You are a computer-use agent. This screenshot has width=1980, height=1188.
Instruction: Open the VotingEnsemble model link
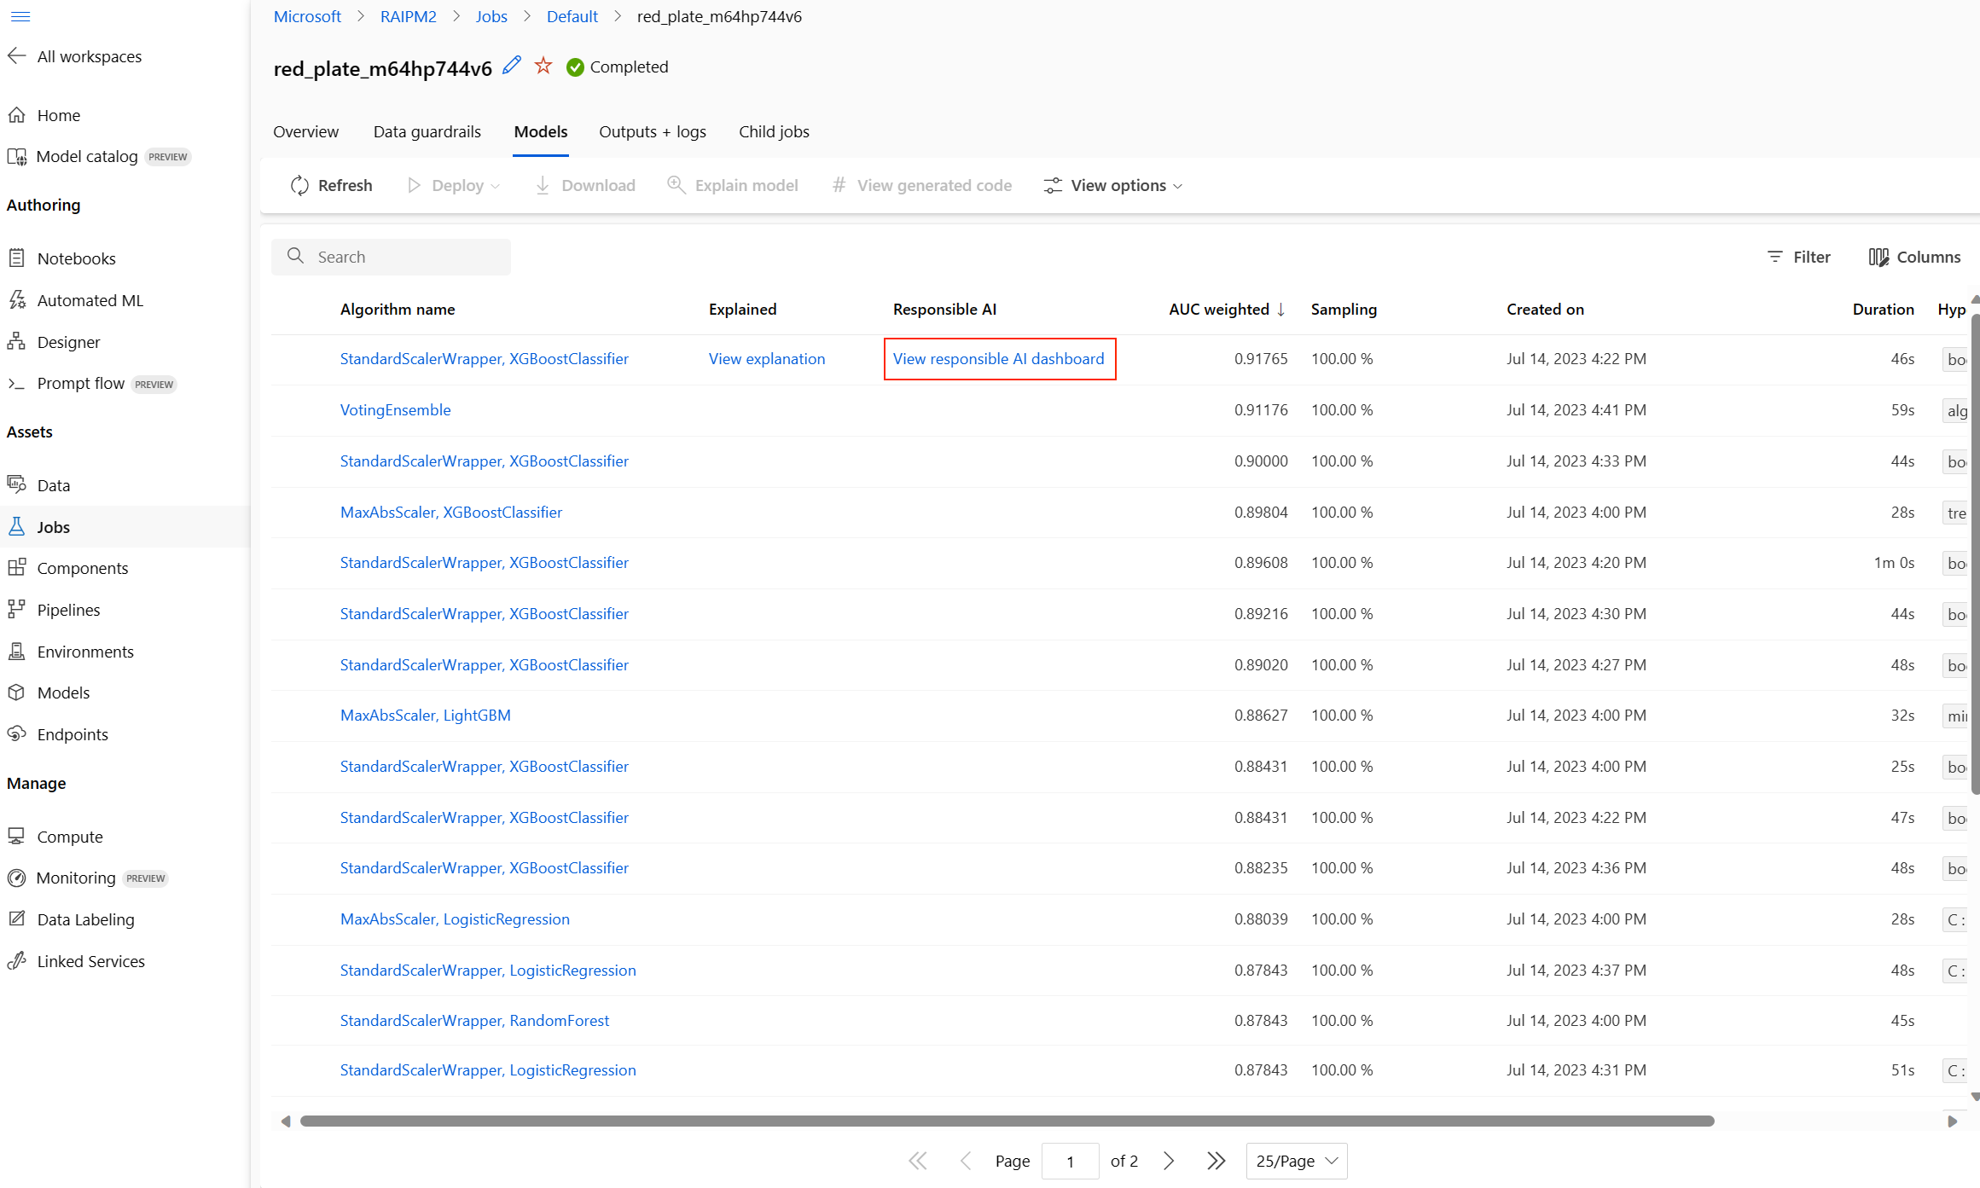tap(395, 410)
